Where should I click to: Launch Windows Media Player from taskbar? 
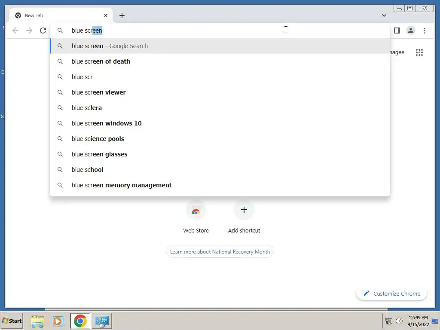click(58, 321)
